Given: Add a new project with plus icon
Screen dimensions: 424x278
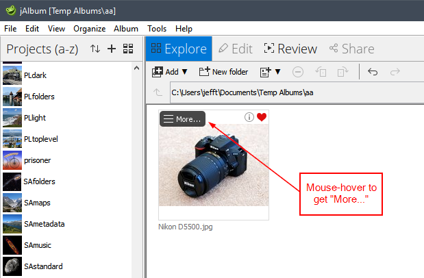Looking at the screenshot, I should coord(112,49).
